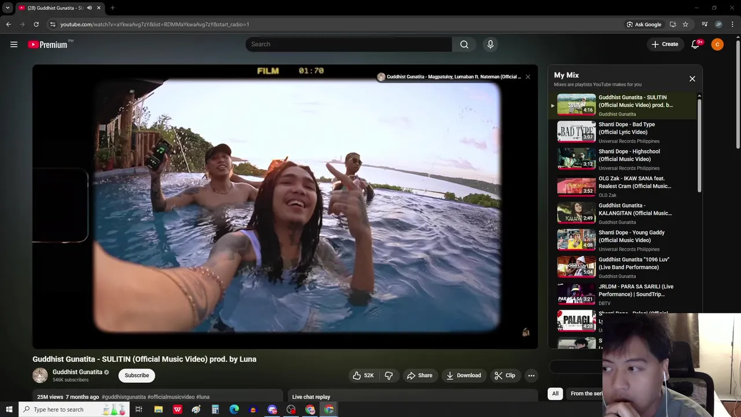Reload the page in Chrome
Viewport: 741px width, 417px height.
[36, 24]
